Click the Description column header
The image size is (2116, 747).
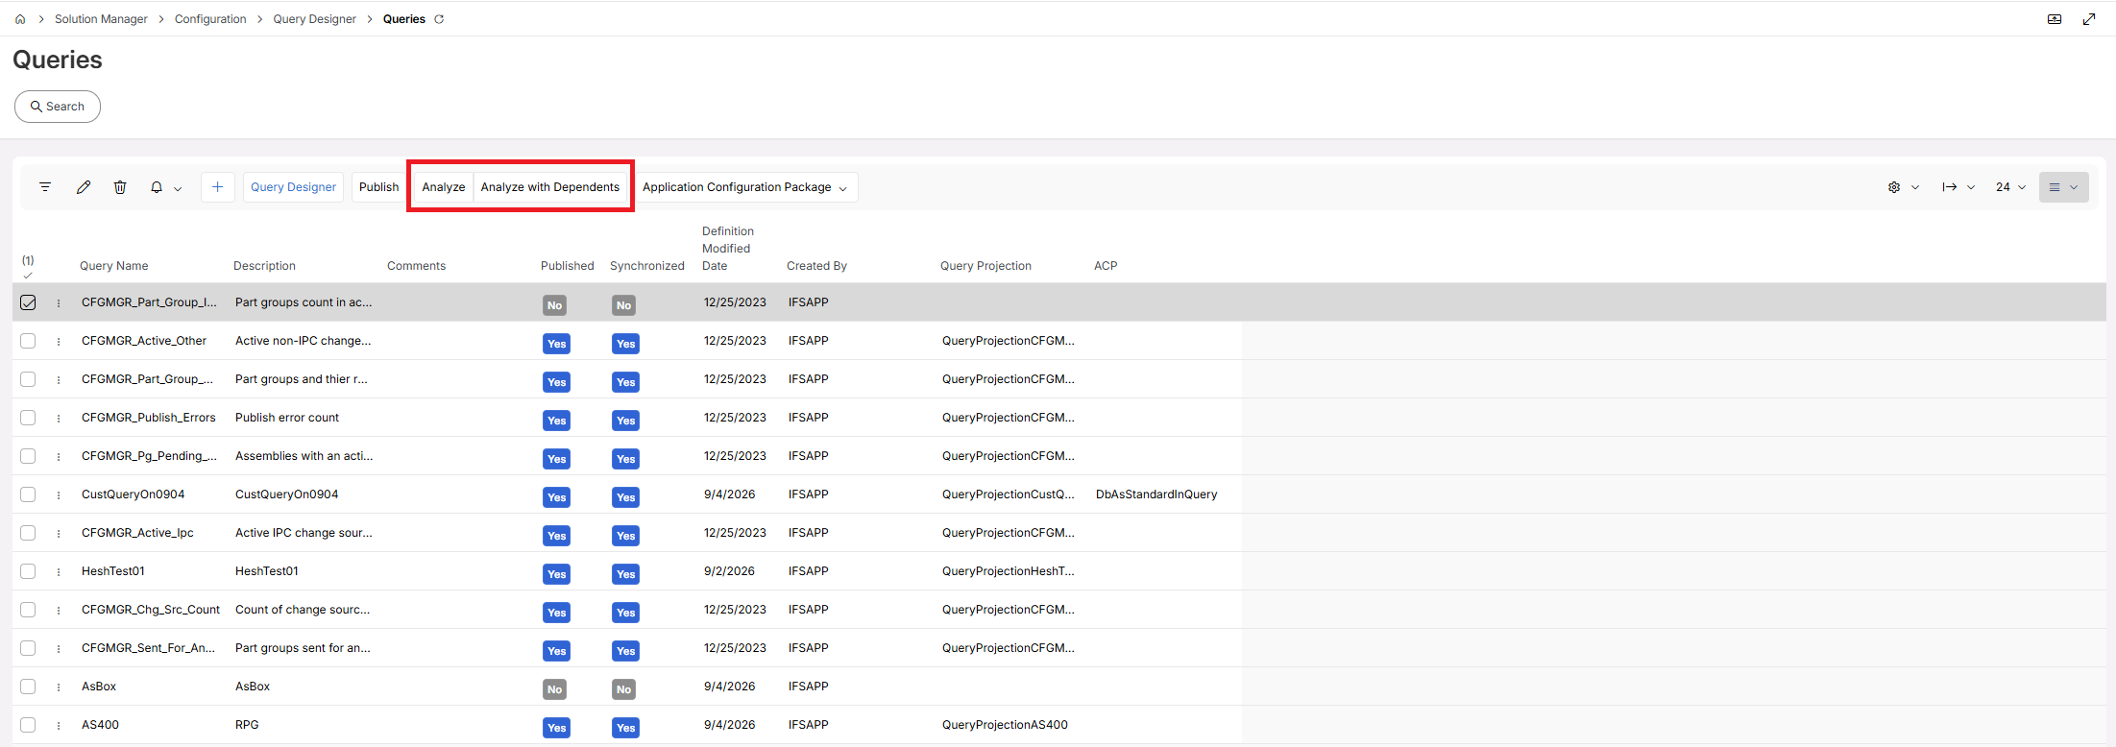coord(264,266)
